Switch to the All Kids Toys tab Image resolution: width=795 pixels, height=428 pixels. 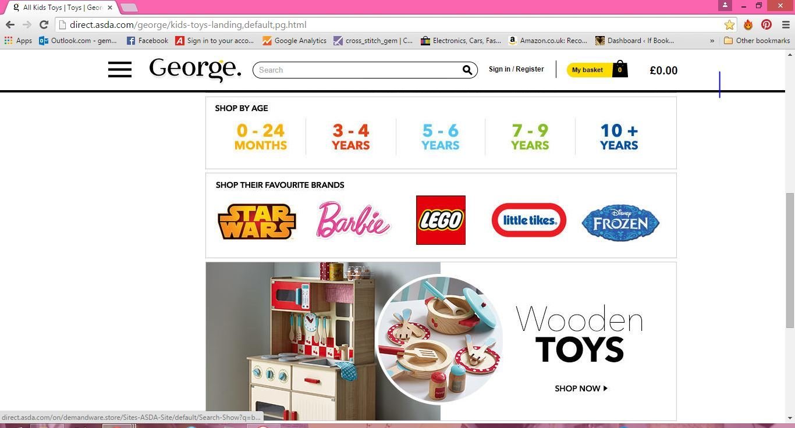pos(60,8)
